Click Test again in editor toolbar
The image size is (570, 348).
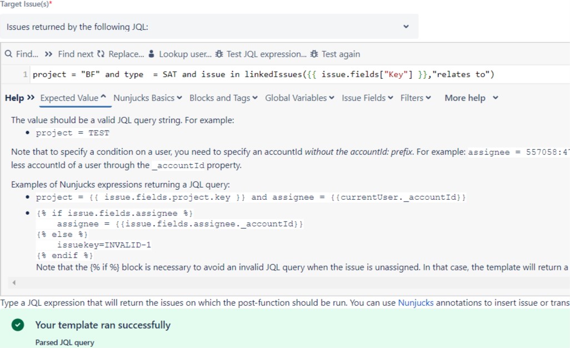coord(335,54)
